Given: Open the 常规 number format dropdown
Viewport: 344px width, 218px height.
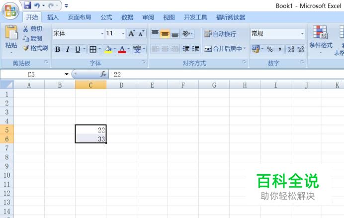Looking at the screenshot, I should click(x=302, y=34).
